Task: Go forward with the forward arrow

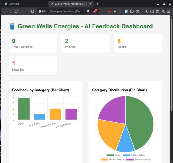Action: pos(11,11)
